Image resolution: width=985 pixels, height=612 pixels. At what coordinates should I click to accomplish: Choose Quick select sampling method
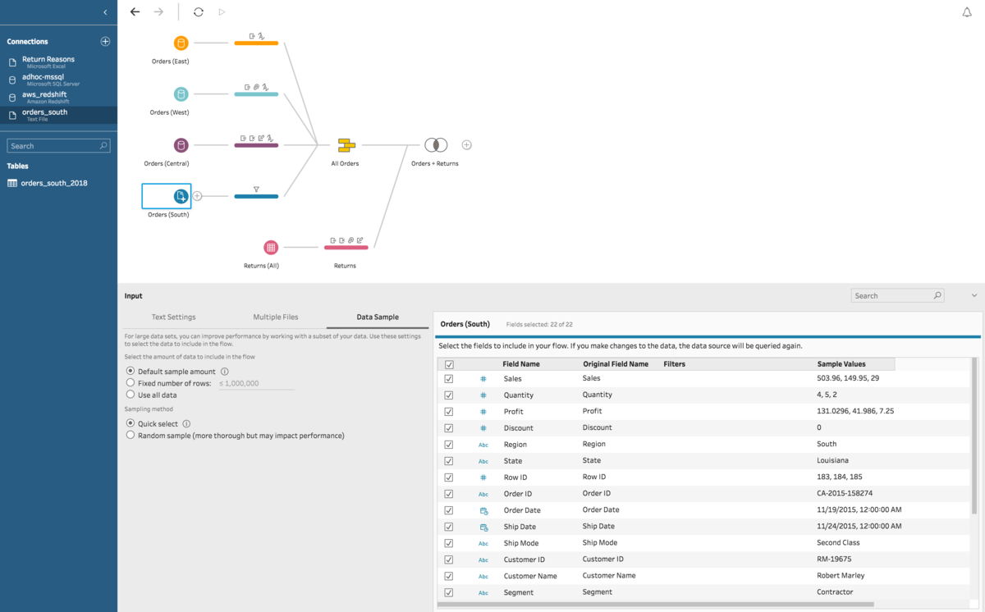131,423
